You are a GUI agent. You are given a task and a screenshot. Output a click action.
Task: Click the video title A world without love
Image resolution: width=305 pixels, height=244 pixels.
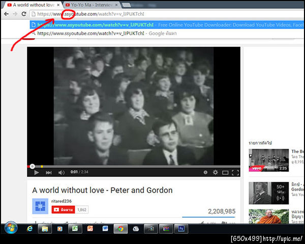point(102,190)
